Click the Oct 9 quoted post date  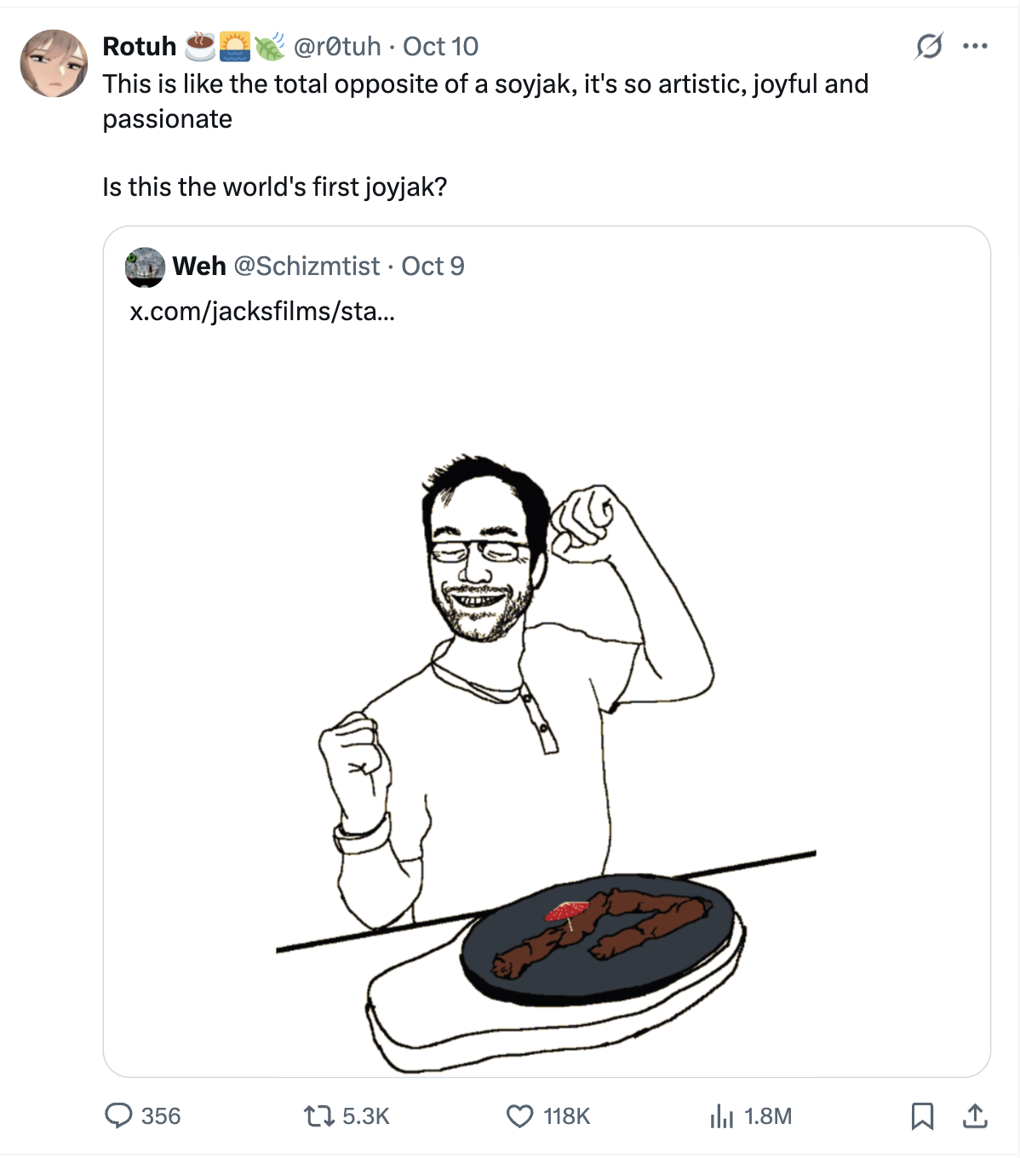coord(433,267)
